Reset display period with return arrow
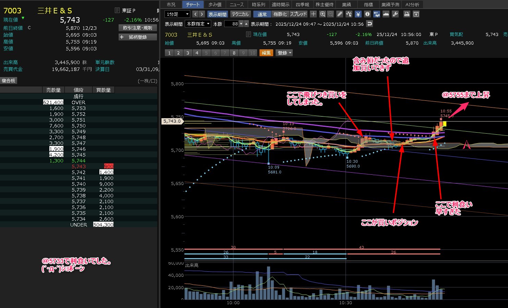 (369, 24)
